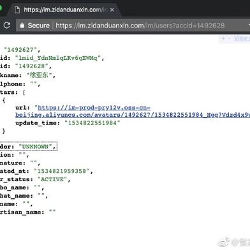Click the Secure label in address bar
The width and height of the screenshot is (250, 250).
[38, 26]
